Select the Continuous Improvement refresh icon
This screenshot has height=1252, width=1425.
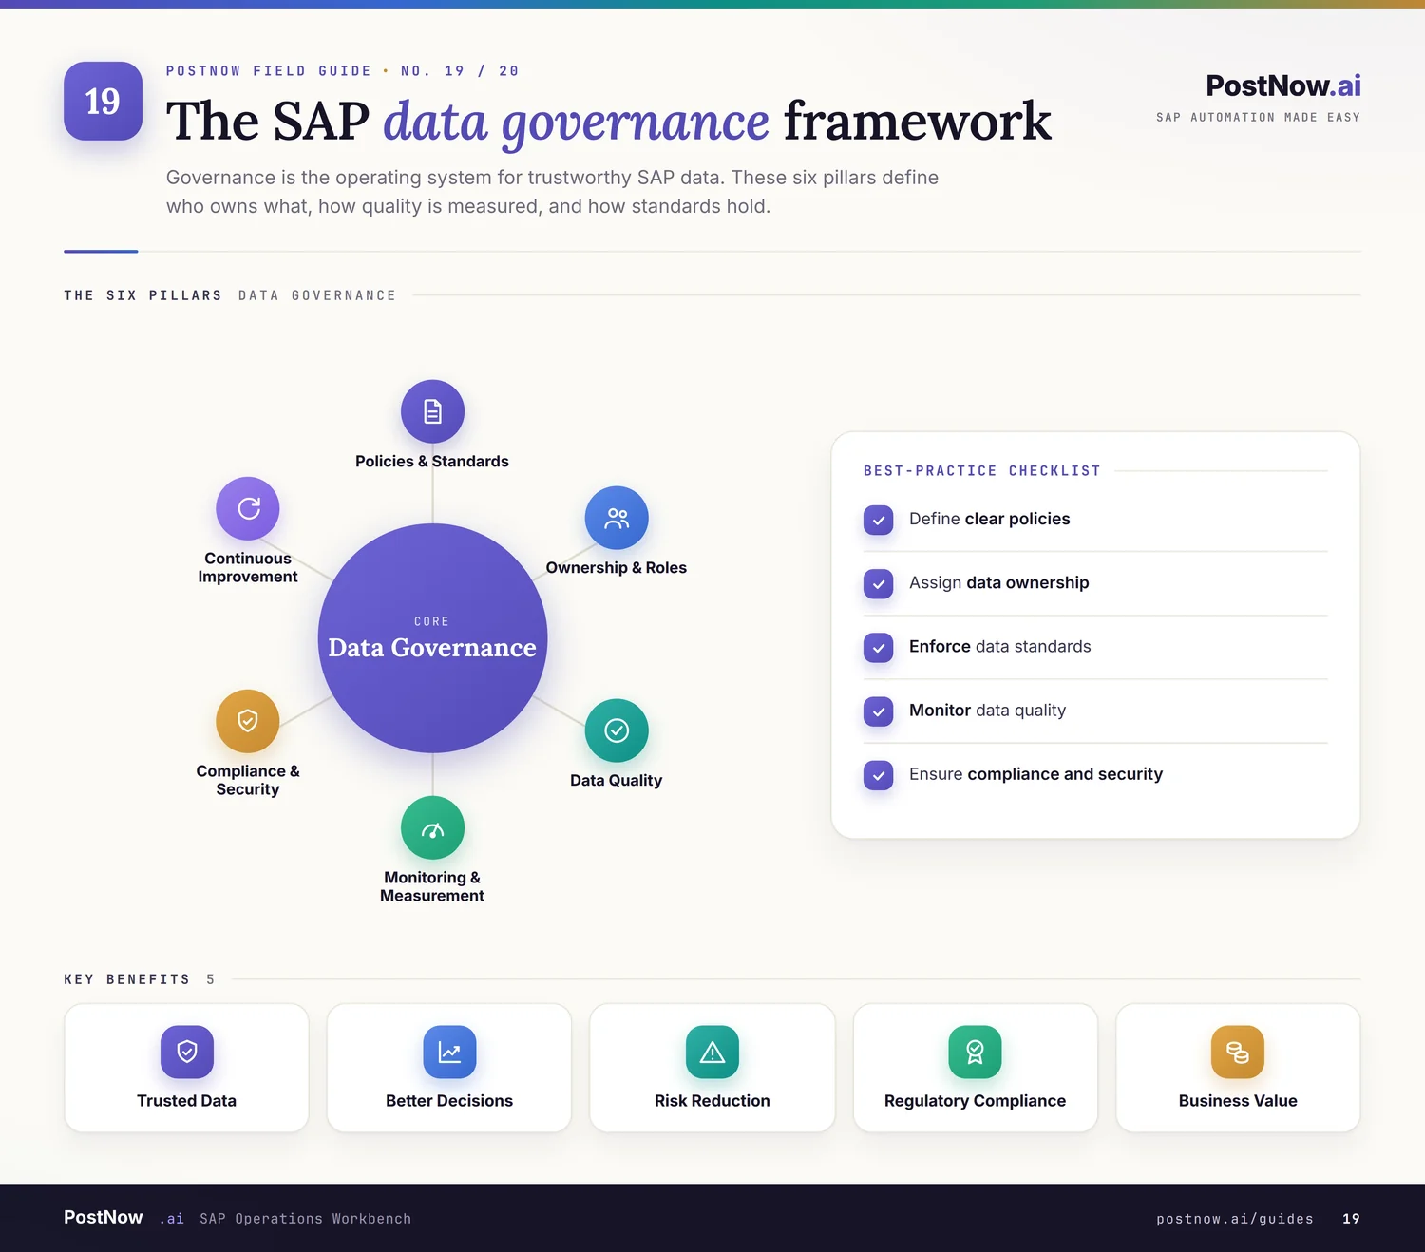pos(248,508)
